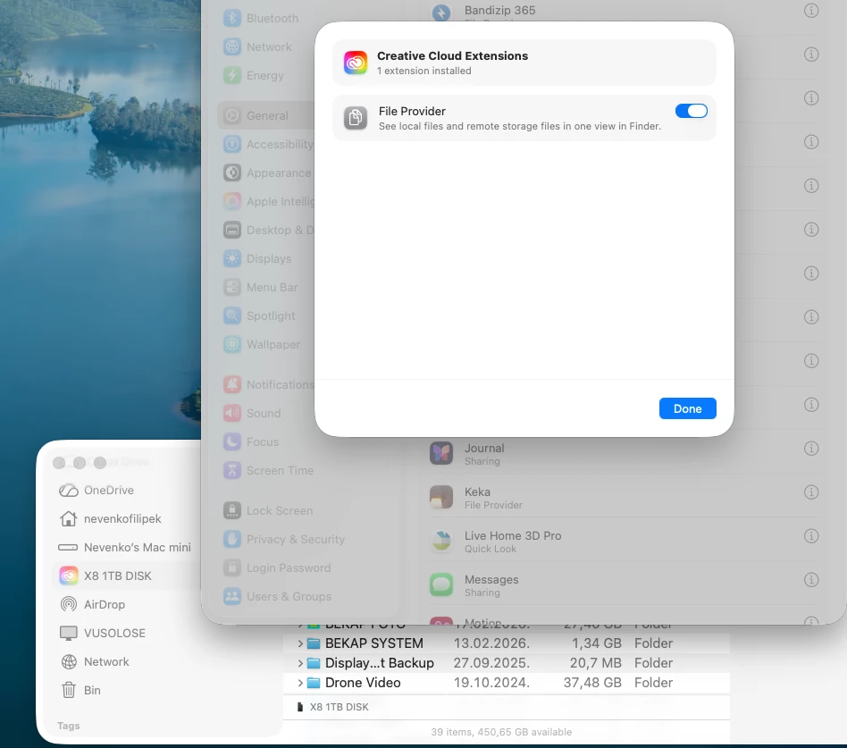Click the Journal app icon
The height and width of the screenshot is (748, 847).
(441, 453)
